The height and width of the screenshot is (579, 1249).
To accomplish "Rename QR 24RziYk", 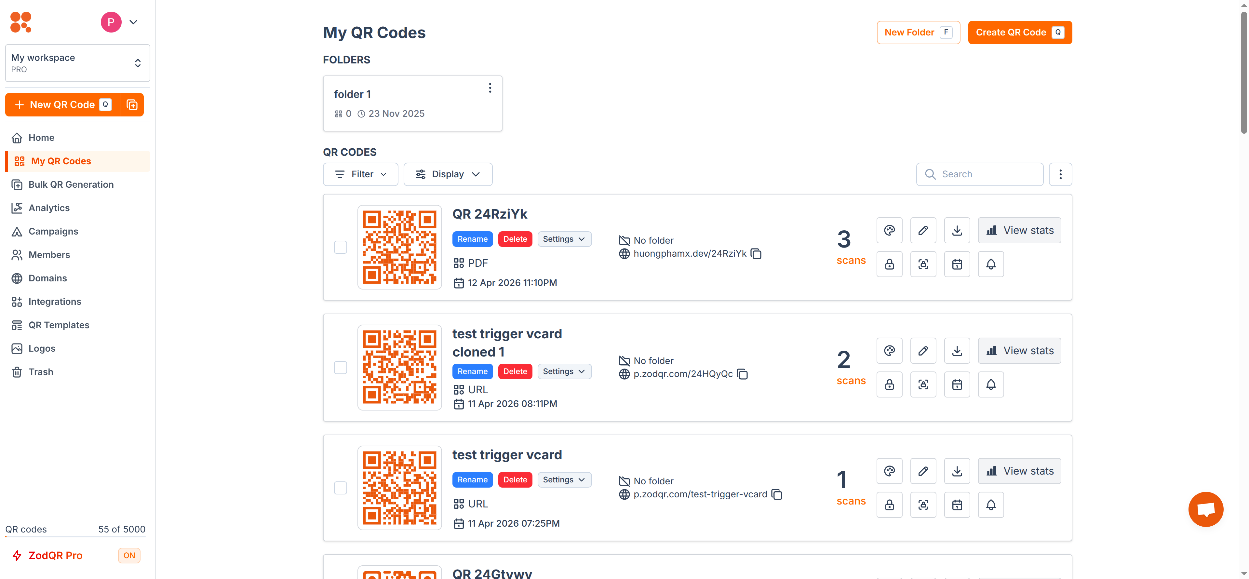I will pos(472,239).
